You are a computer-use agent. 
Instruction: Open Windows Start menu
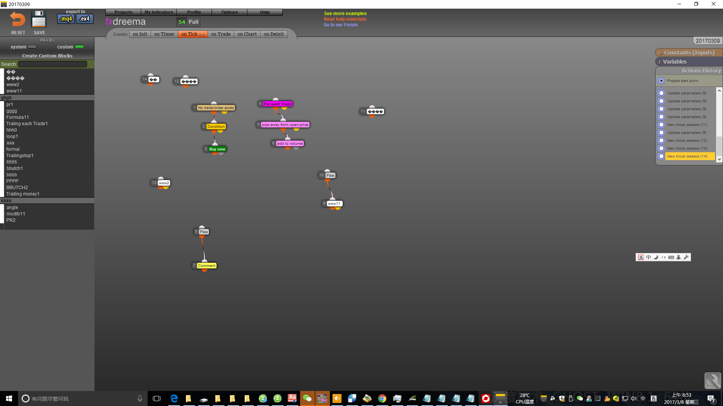[x=9, y=398]
